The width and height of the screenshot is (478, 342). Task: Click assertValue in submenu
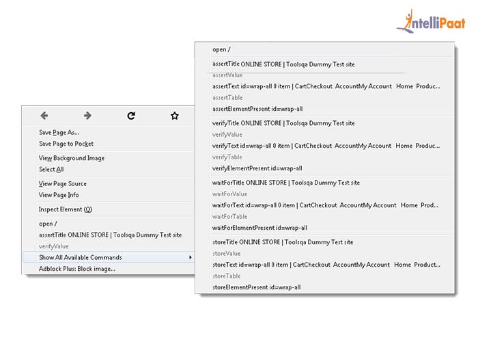point(227,75)
